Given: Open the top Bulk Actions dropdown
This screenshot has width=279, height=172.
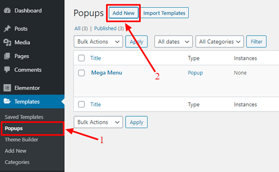Looking at the screenshot, I should coord(98,42).
